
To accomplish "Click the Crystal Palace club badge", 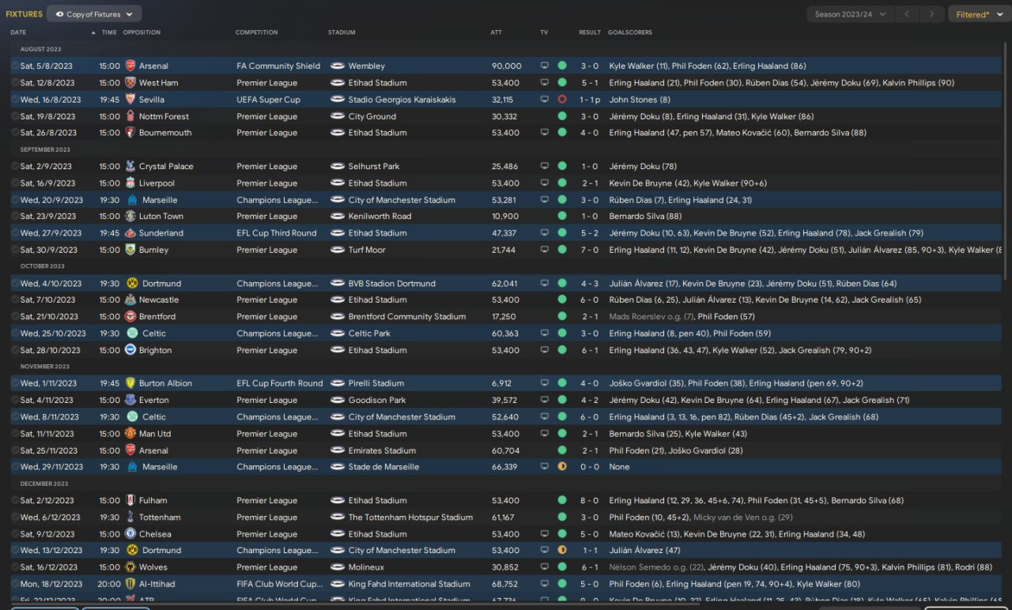I will click(x=130, y=167).
